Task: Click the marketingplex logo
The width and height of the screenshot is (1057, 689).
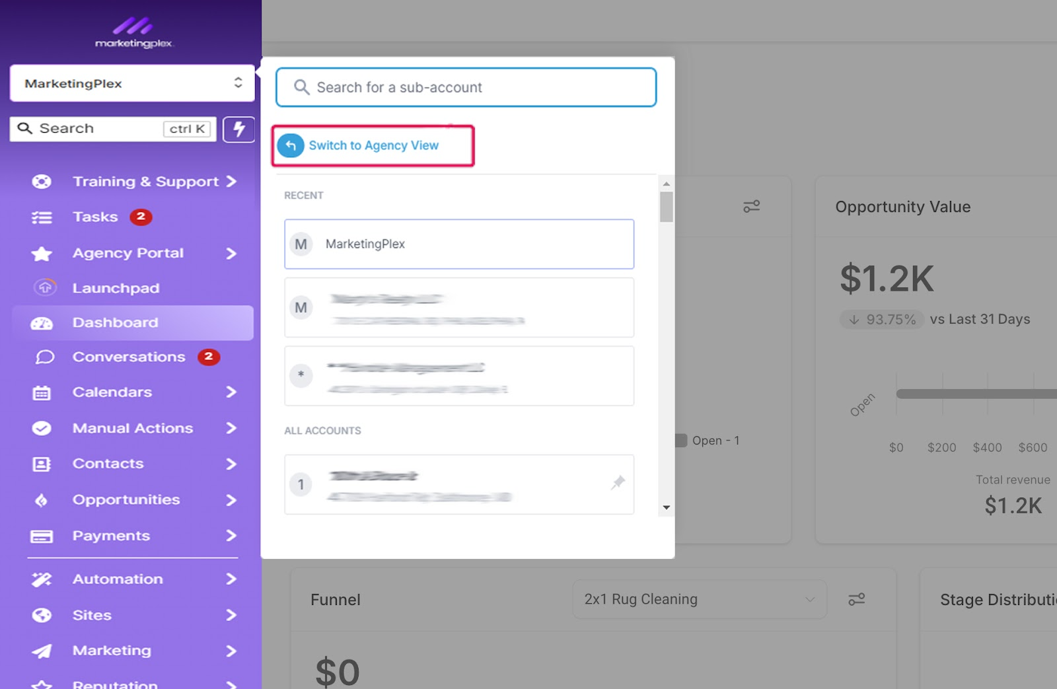Action: click(133, 33)
